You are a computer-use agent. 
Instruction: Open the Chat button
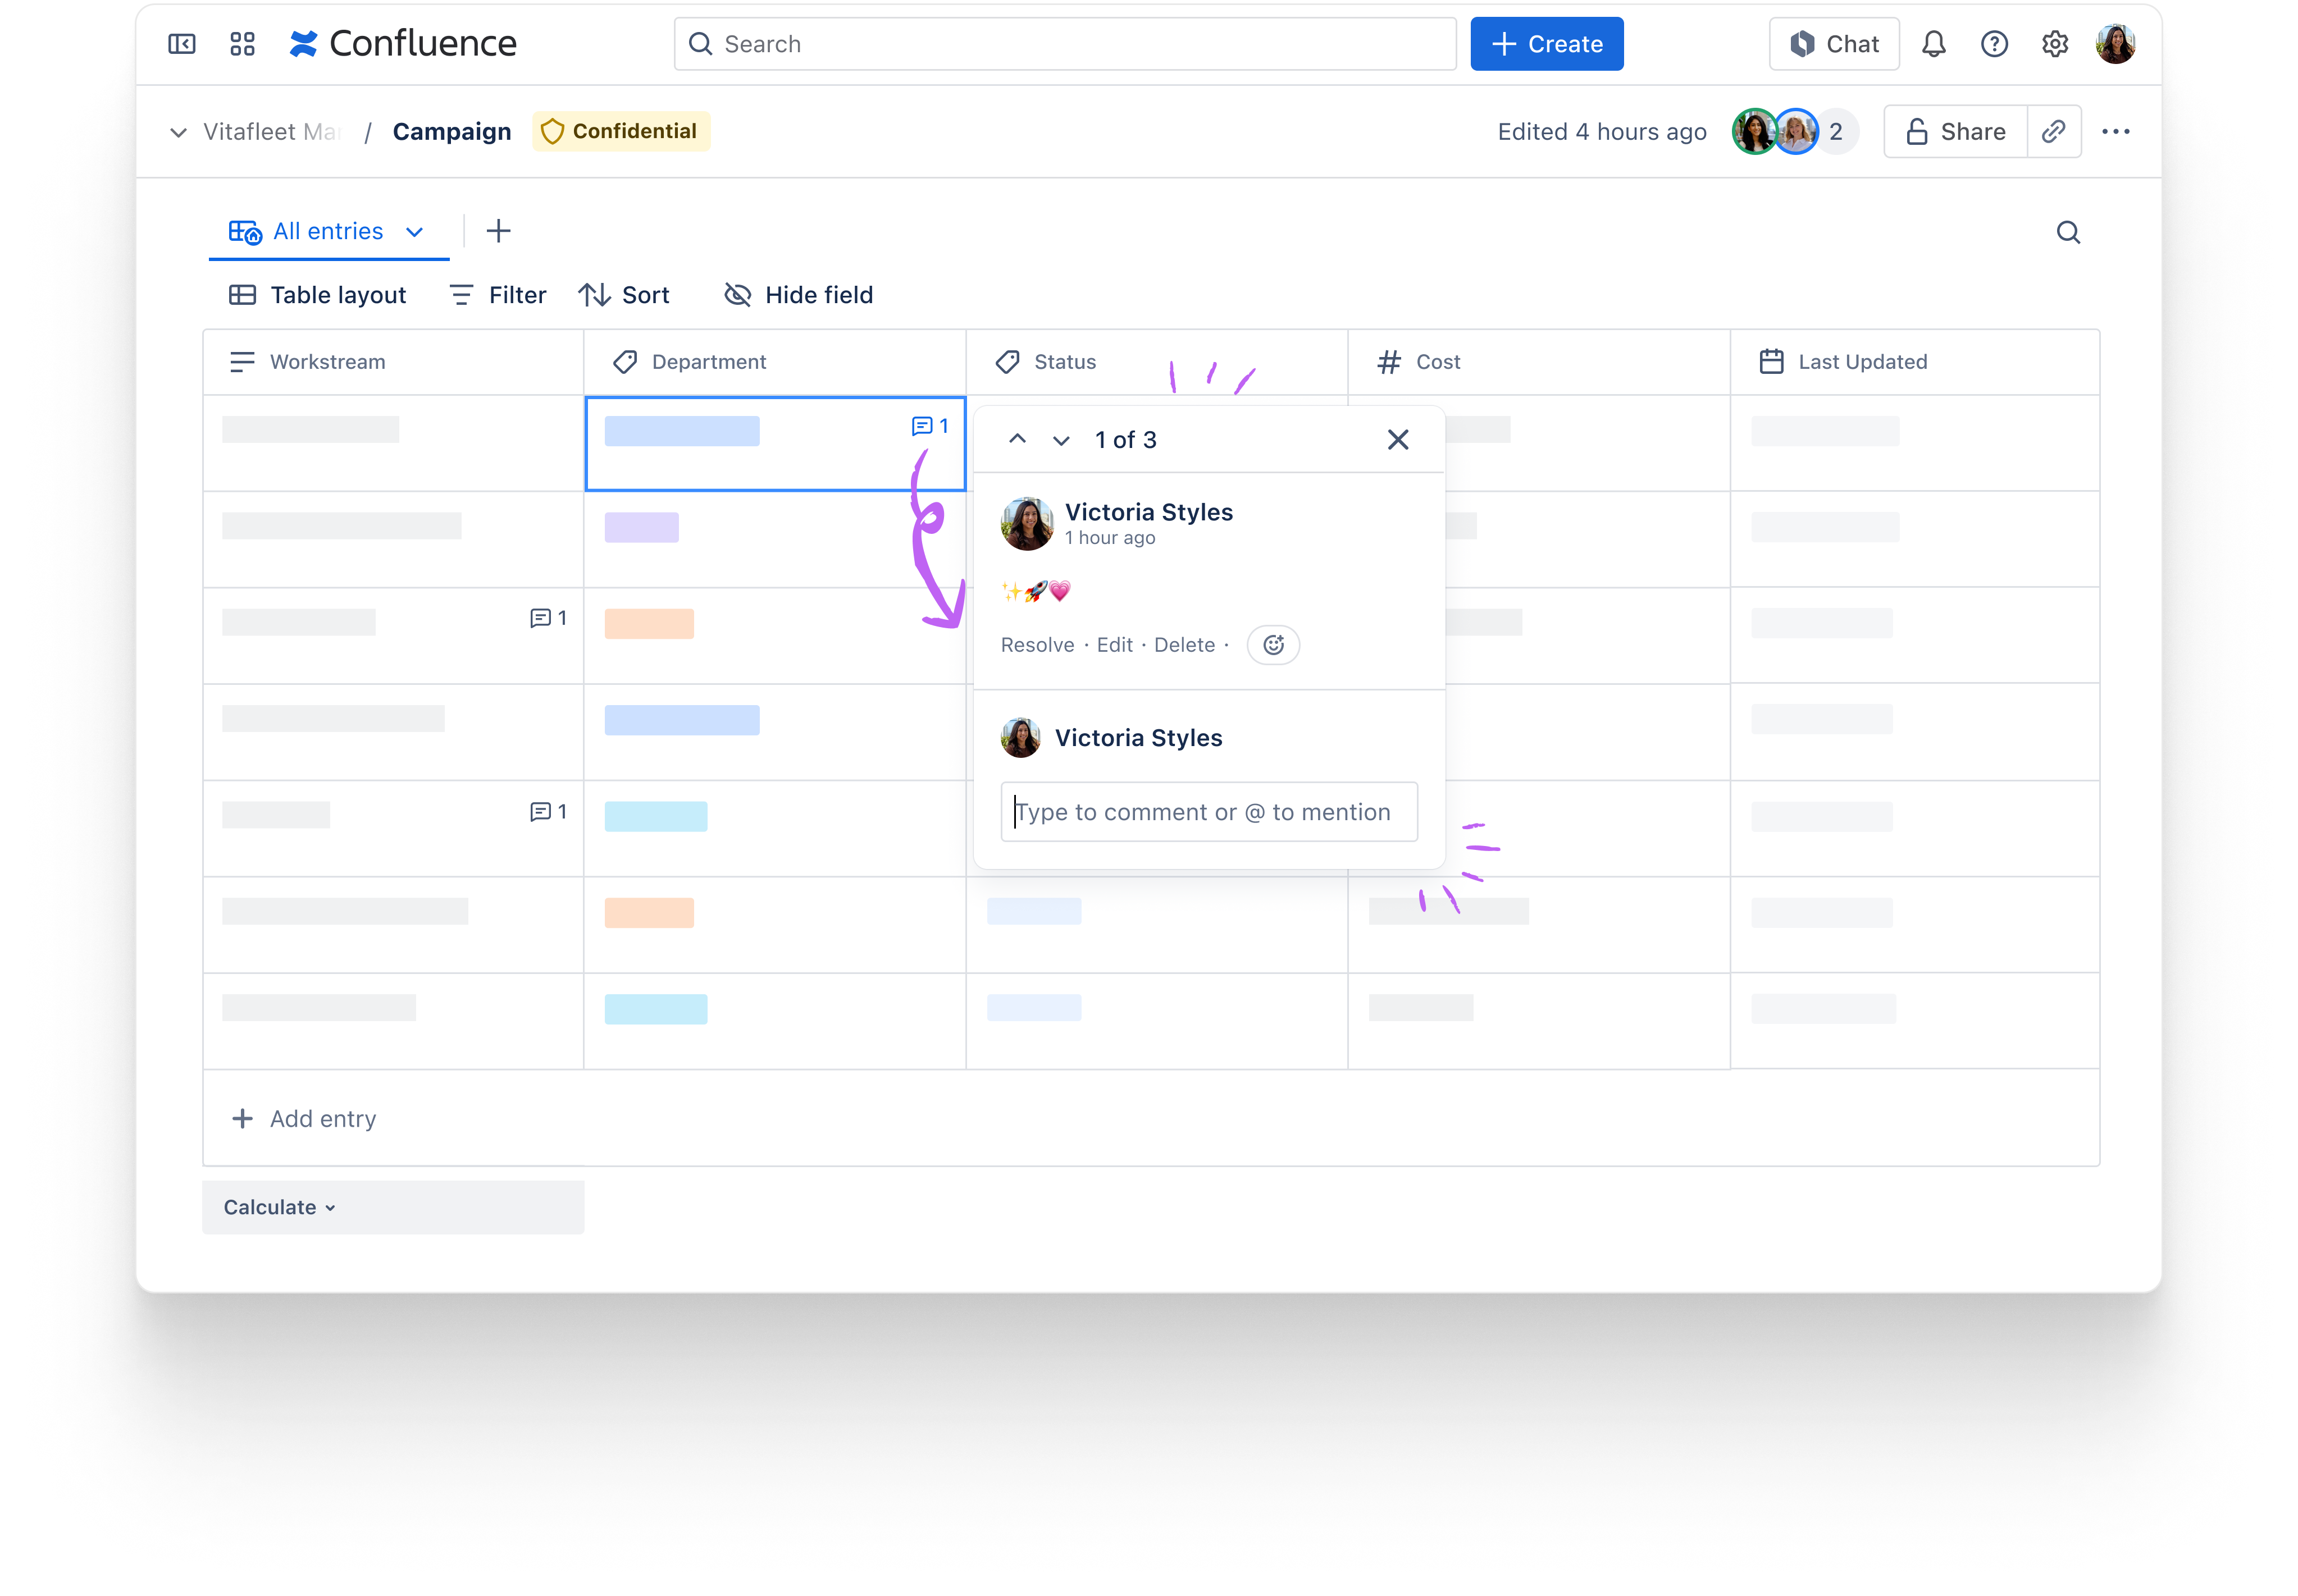[1834, 44]
